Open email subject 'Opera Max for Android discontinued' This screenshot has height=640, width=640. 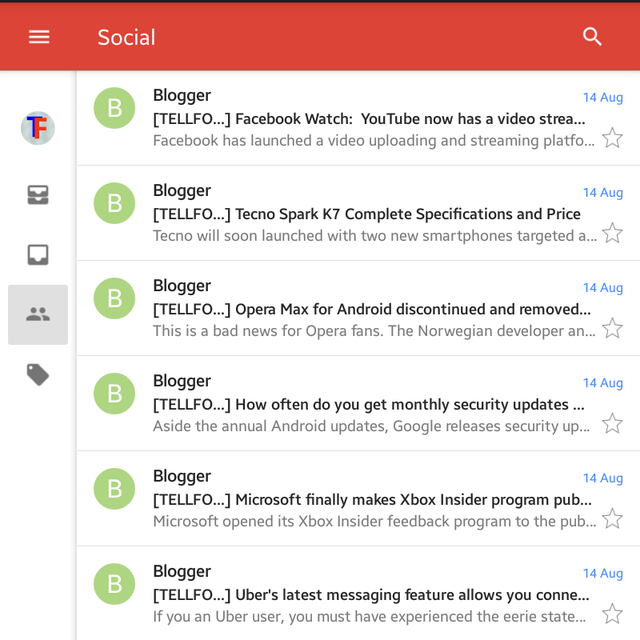point(372,309)
